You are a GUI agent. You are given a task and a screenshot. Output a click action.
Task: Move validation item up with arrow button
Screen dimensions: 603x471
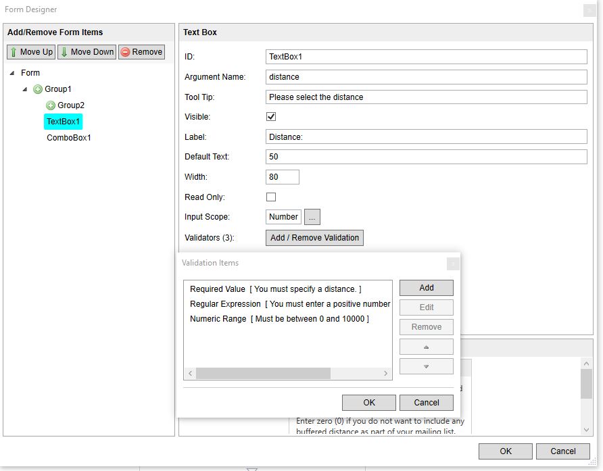click(426, 347)
